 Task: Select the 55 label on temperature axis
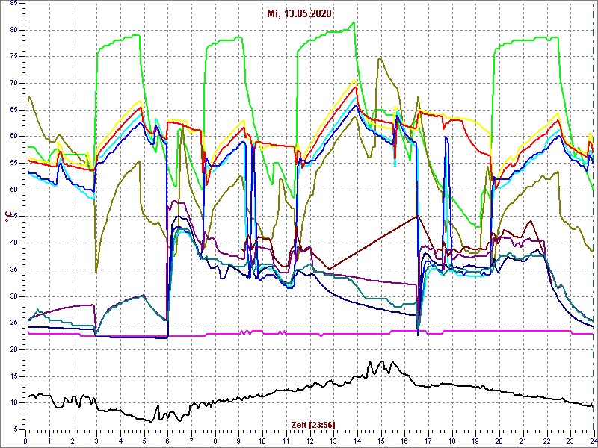(13, 163)
